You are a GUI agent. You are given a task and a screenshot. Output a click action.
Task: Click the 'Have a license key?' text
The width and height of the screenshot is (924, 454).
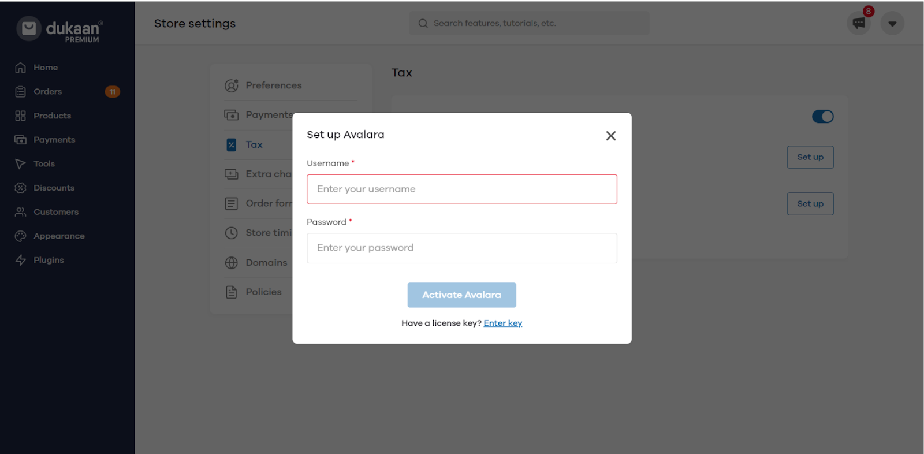441,323
